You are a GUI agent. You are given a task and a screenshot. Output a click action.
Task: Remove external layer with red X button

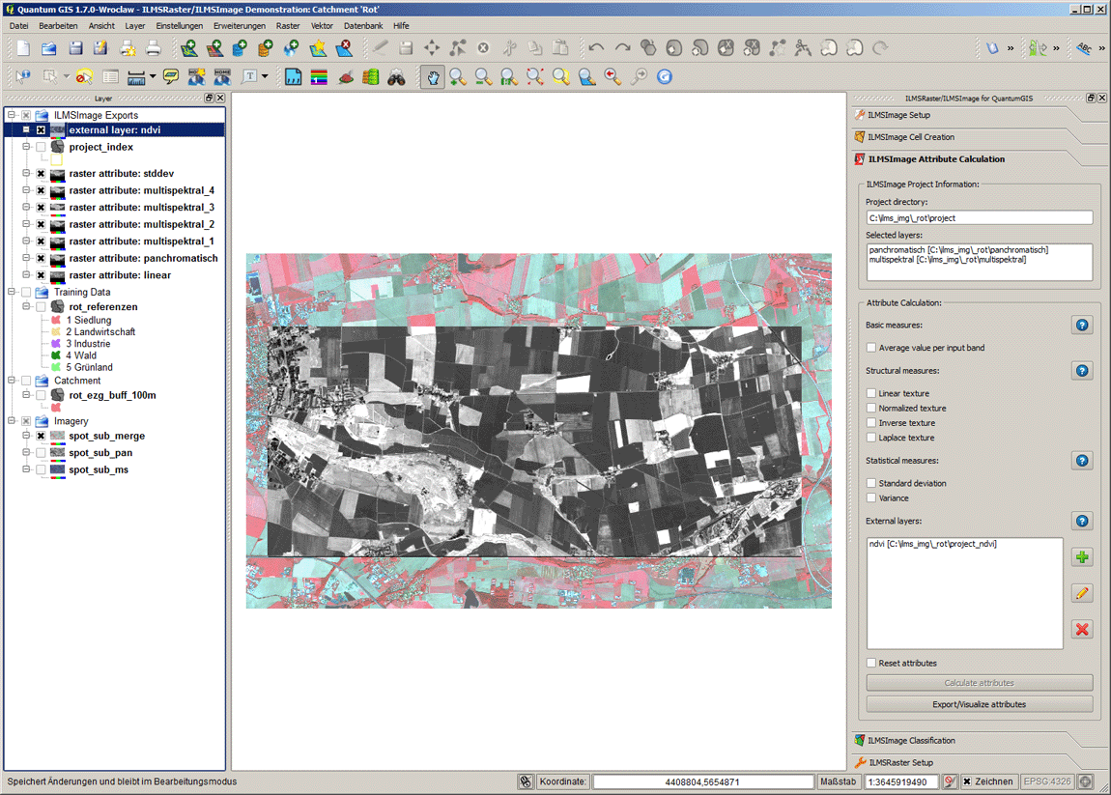[1082, 630]
